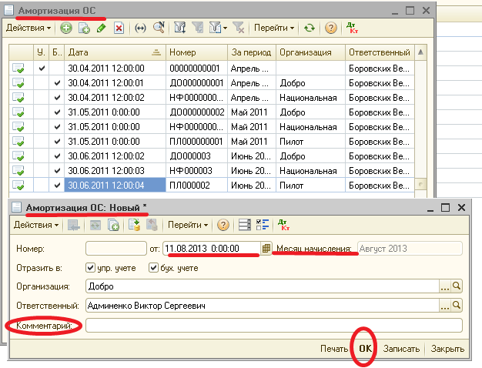
Task: Click Организация field containing Добро
Action: pos(263,286)
